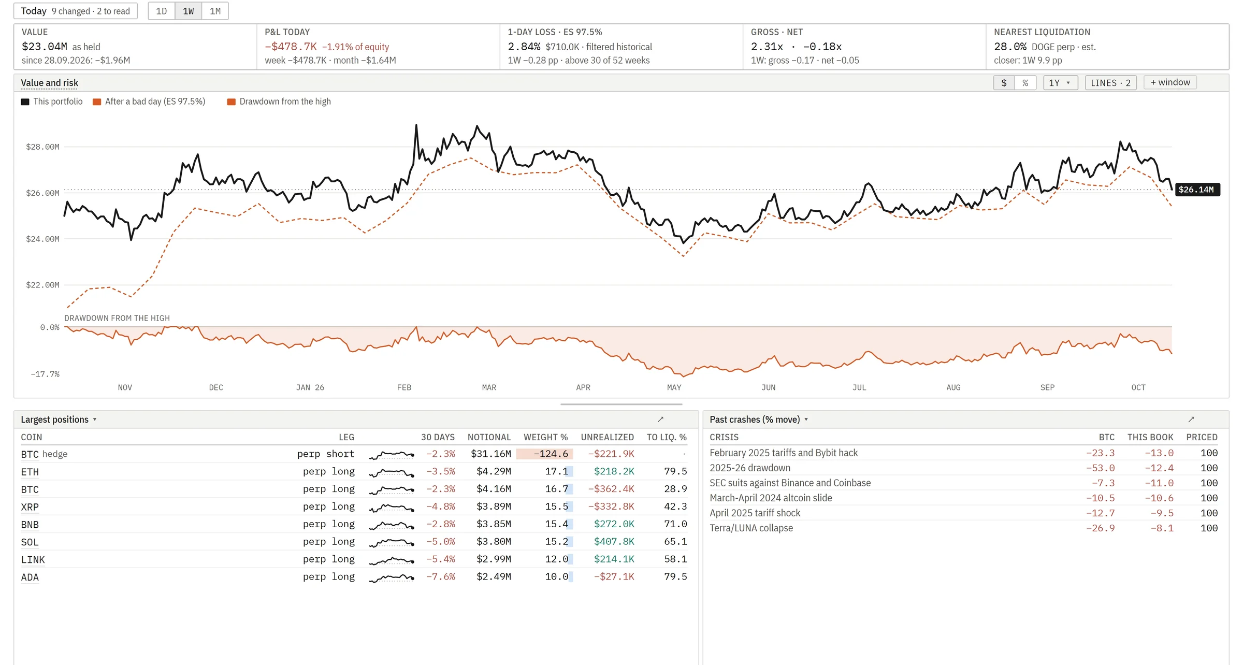Expand the Largest positions panel arrow icon
Screen dimensions: 1243x665
click(660, 420)
